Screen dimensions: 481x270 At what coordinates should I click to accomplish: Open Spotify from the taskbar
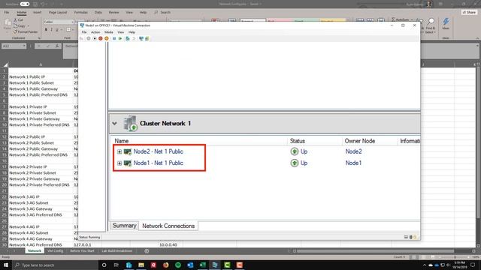tap(178, 265)
